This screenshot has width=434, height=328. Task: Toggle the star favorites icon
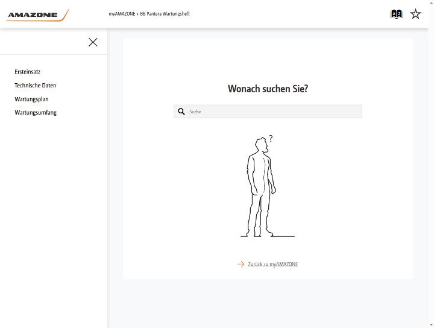point(415,14)
